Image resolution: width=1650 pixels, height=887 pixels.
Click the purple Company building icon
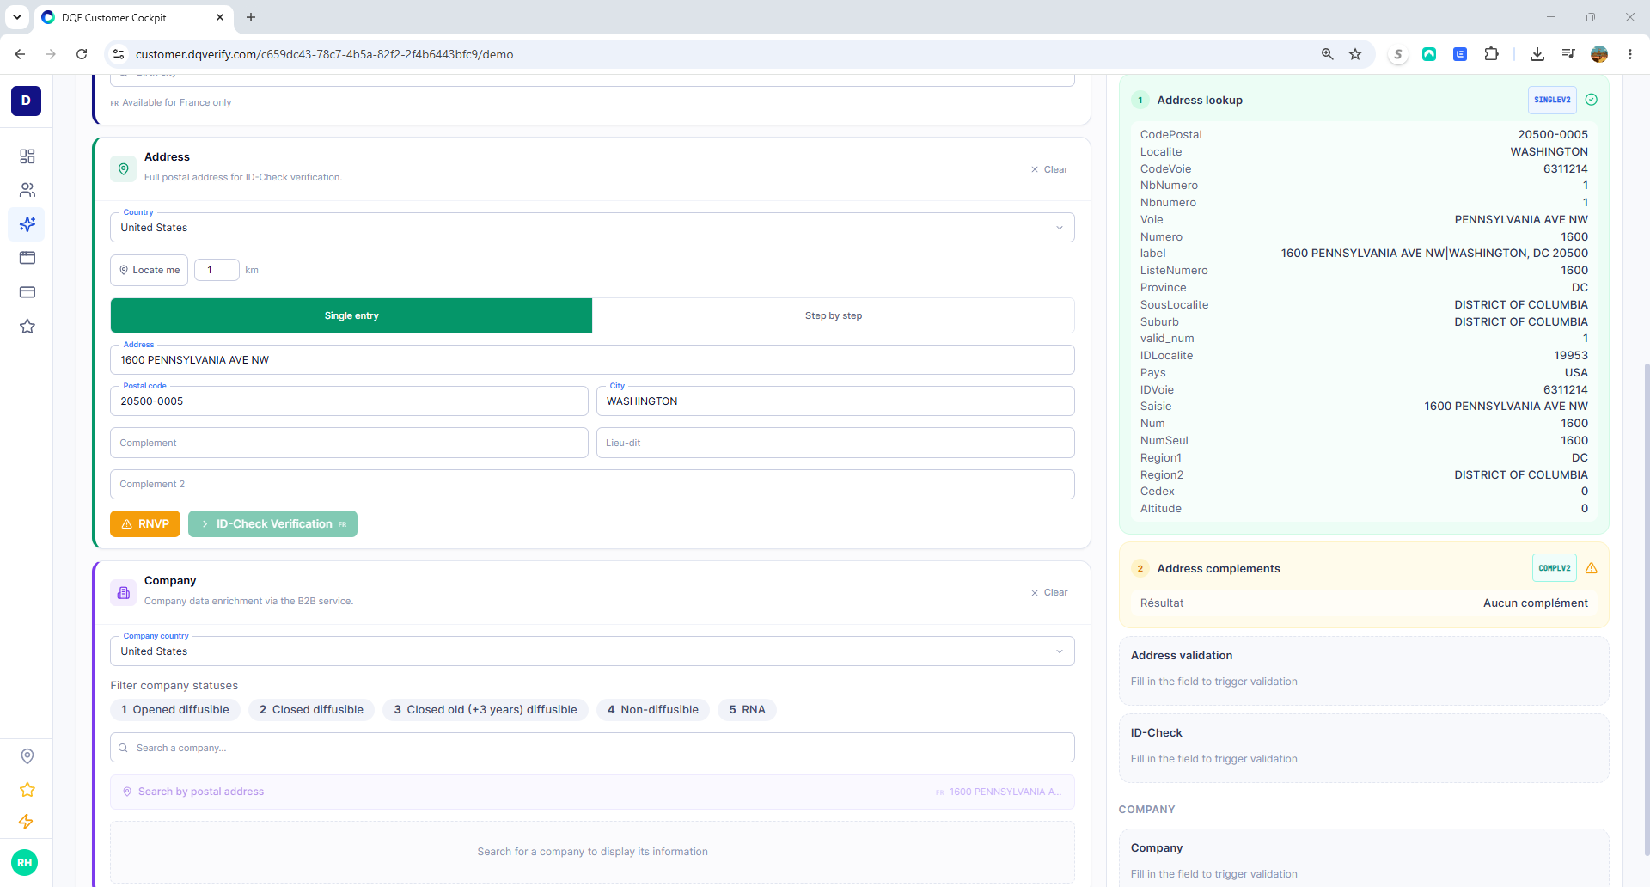[123, 592]
